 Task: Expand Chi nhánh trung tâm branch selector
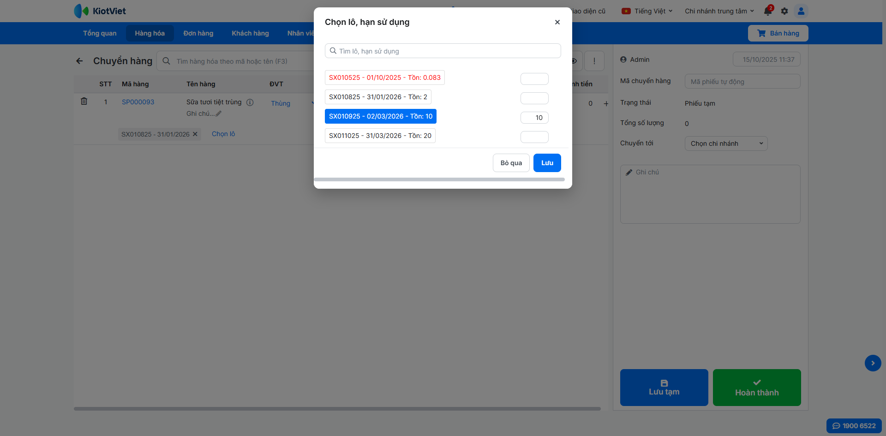click(719, 11)
